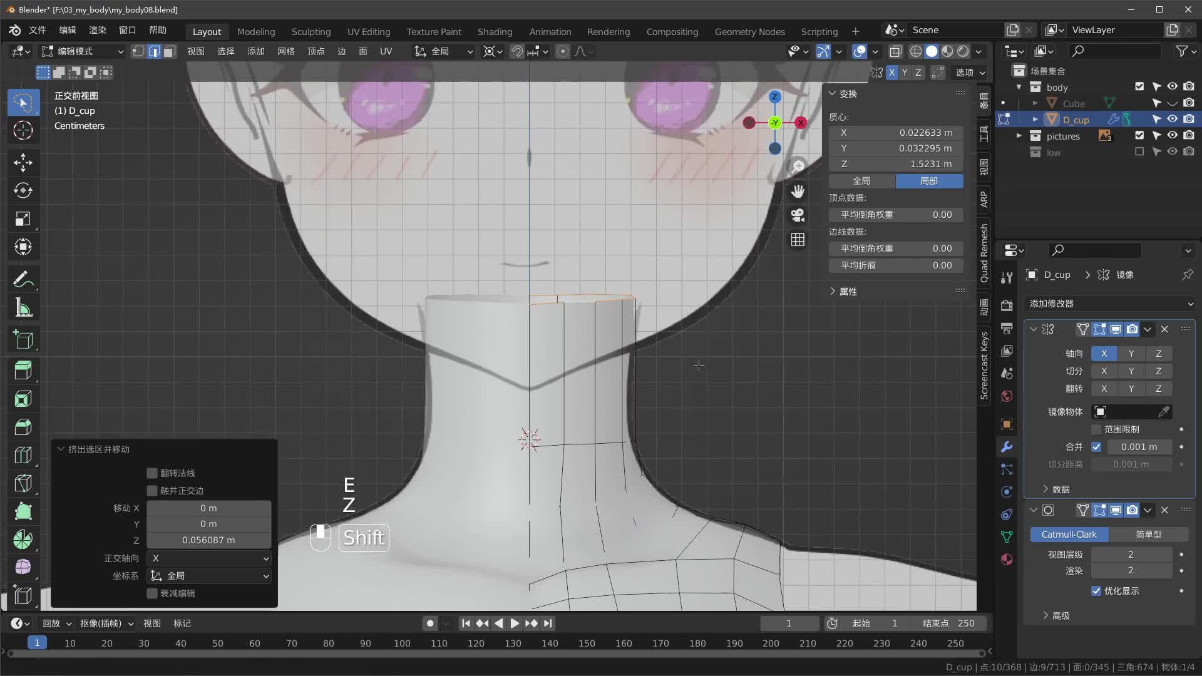Select Simple subdivision type (简单型)

tap(1149, 535)
